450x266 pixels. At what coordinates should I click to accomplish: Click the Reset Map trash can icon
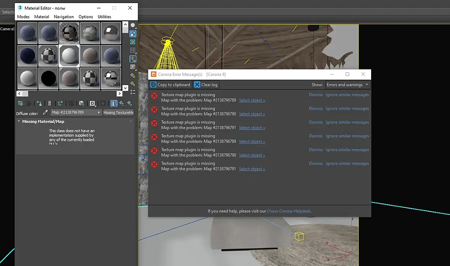(49, 103)
